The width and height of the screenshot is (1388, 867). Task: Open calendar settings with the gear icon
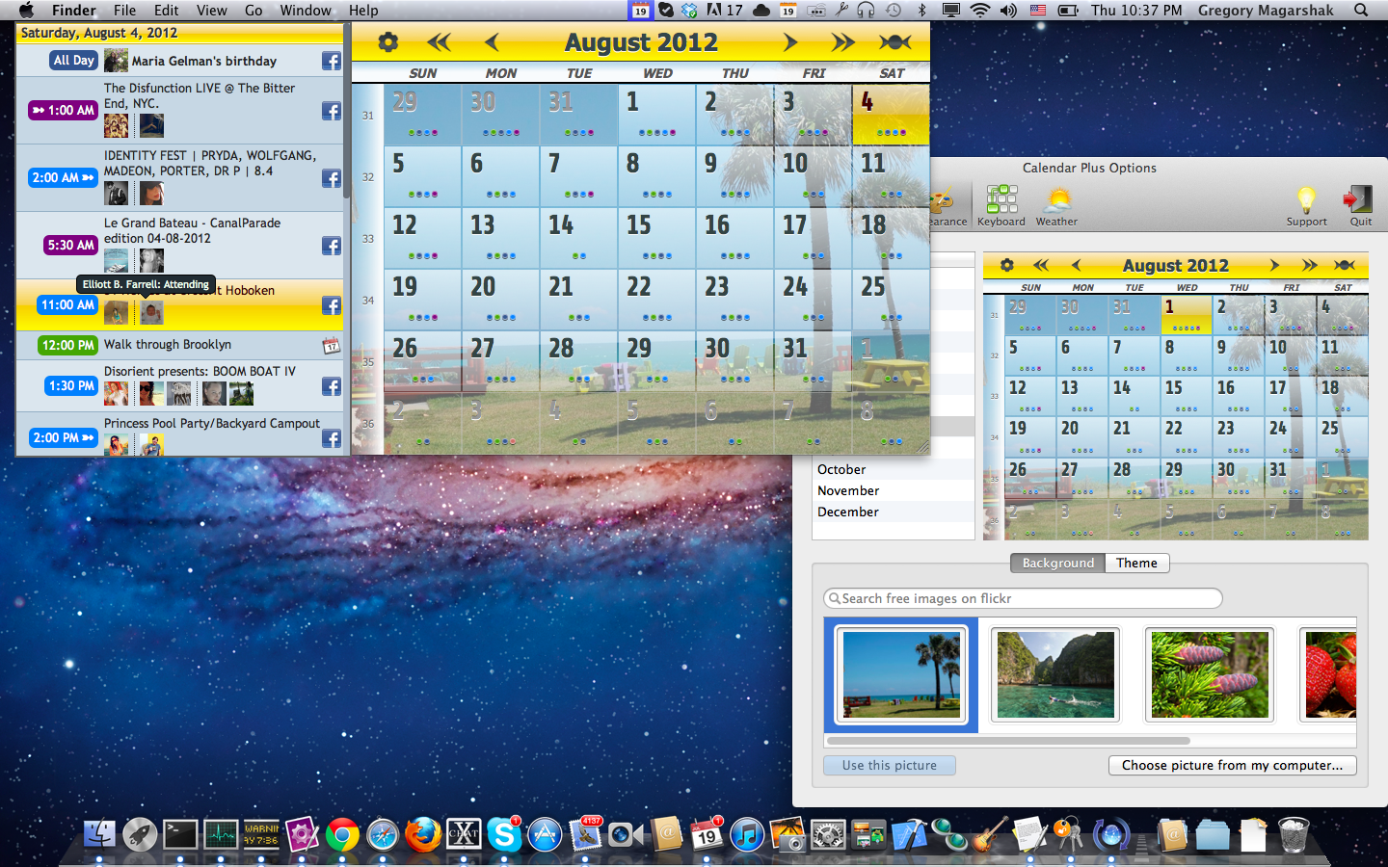coord(387,41)
